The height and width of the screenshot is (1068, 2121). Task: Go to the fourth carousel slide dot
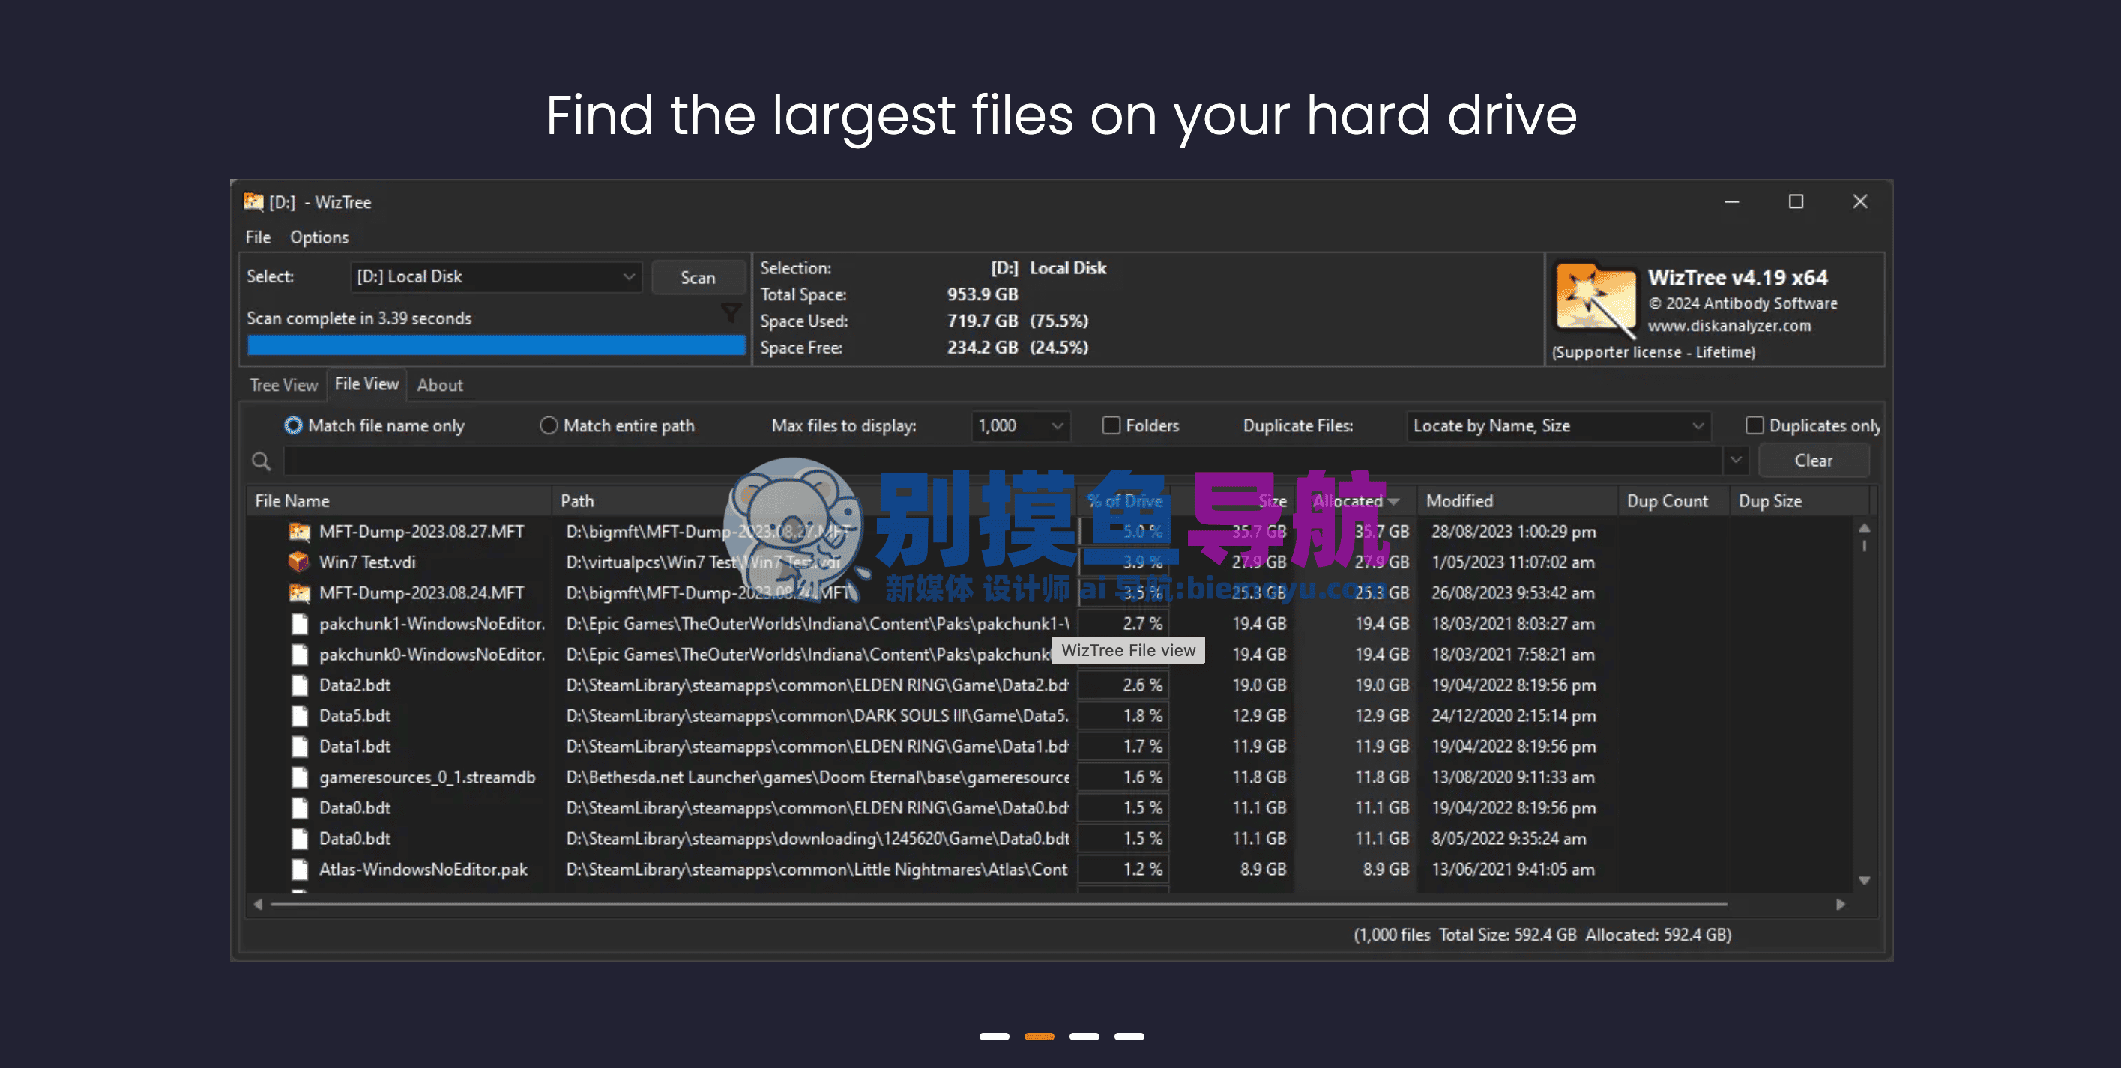click(x=1129, y=1037)
